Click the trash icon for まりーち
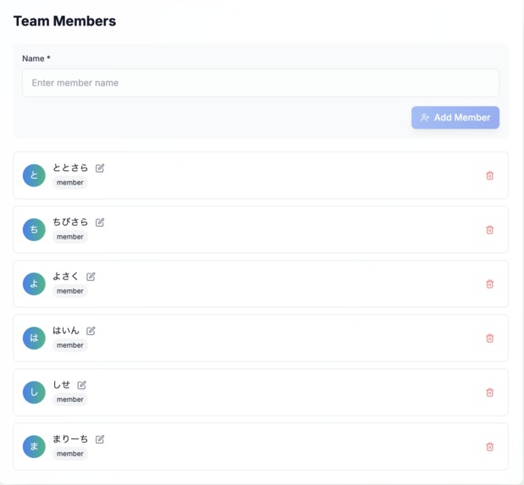Image resolution: width=524 pixels, height=485 pixels. [489, 447]
